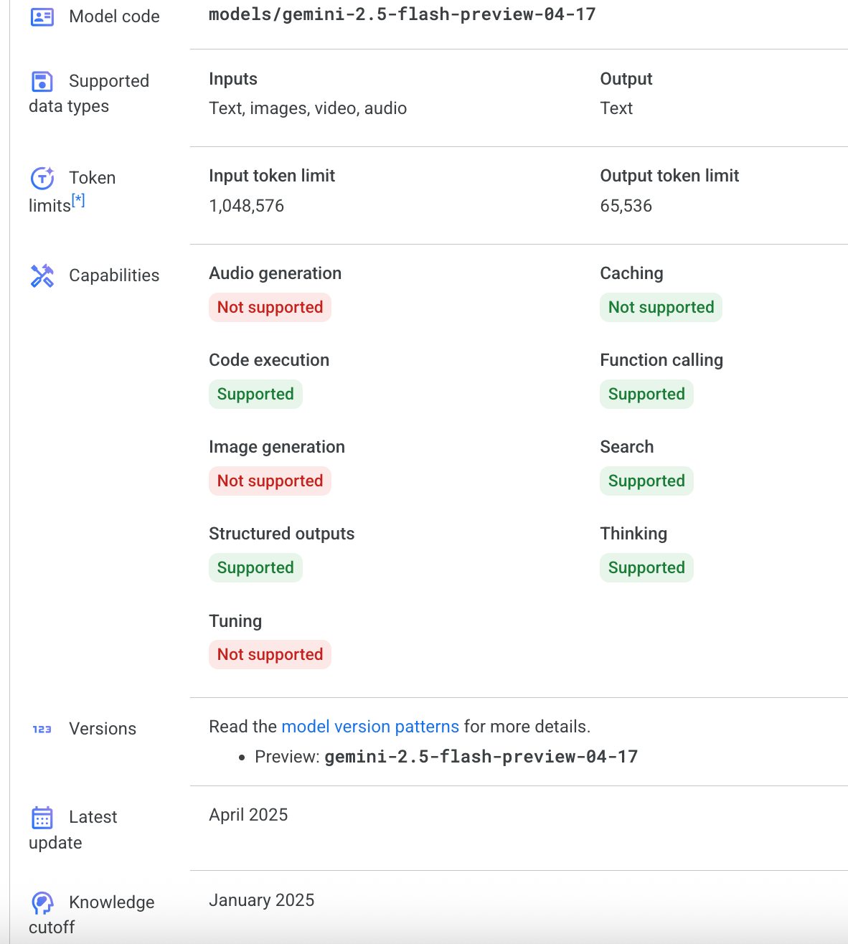
Task: Click the Token limits footnote asterisk
Action: (79, 199)
